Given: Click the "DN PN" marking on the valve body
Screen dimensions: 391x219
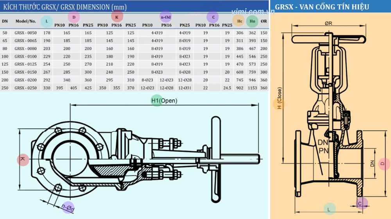Looking at the screenshot, I should tap(323, 146).
